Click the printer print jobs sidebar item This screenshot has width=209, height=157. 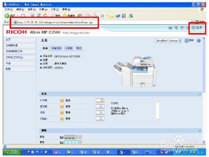tap(20, 57)
